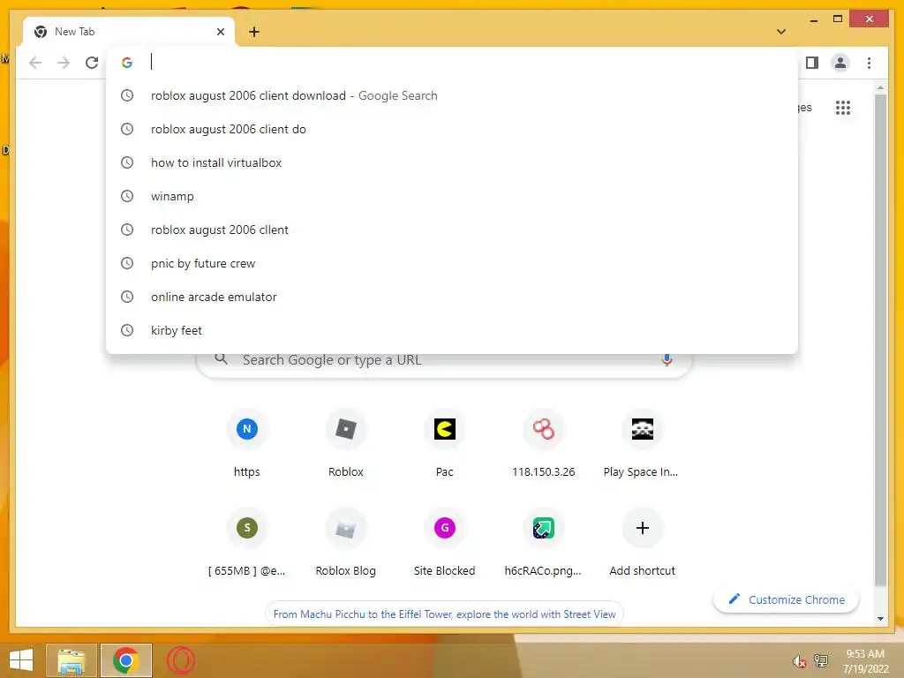The width and height of the screenshot is (904, 678).
Task: Start a voice search with microphone icon
Action: tap(667, 360)
